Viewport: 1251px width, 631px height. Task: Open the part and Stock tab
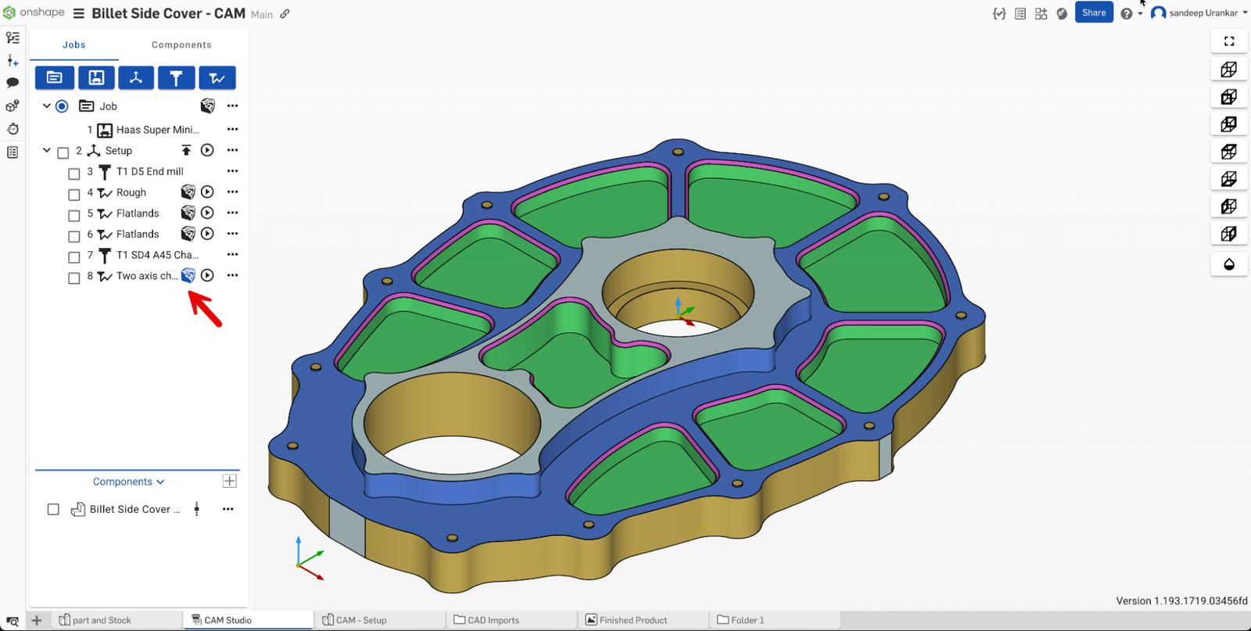coord(102,620)
